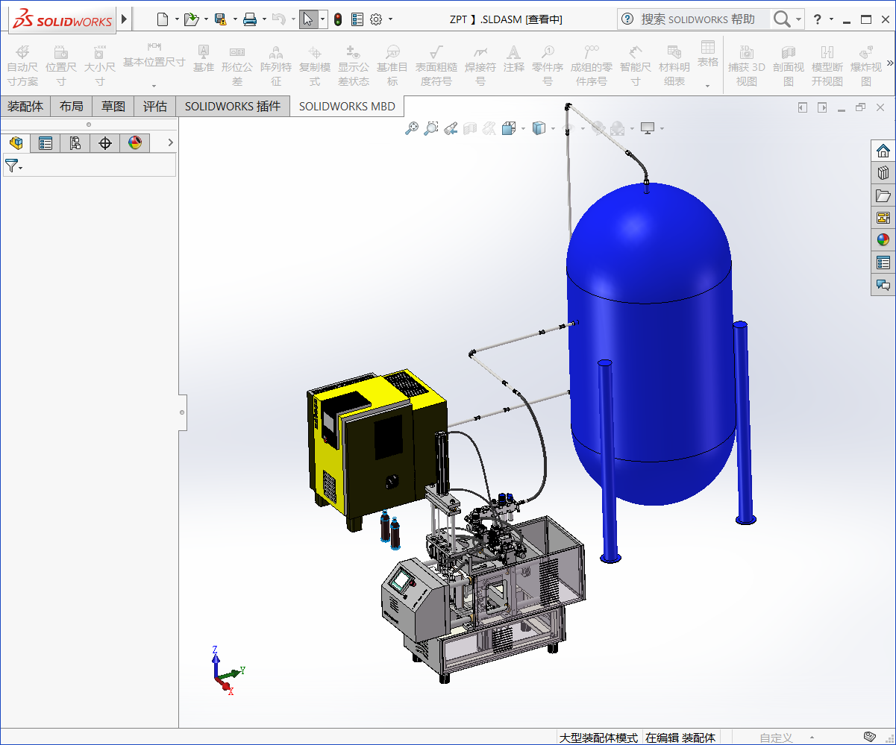Screen dimensions: 896x745
Task: Select the 注释 annotation tool
Action: 513,63
